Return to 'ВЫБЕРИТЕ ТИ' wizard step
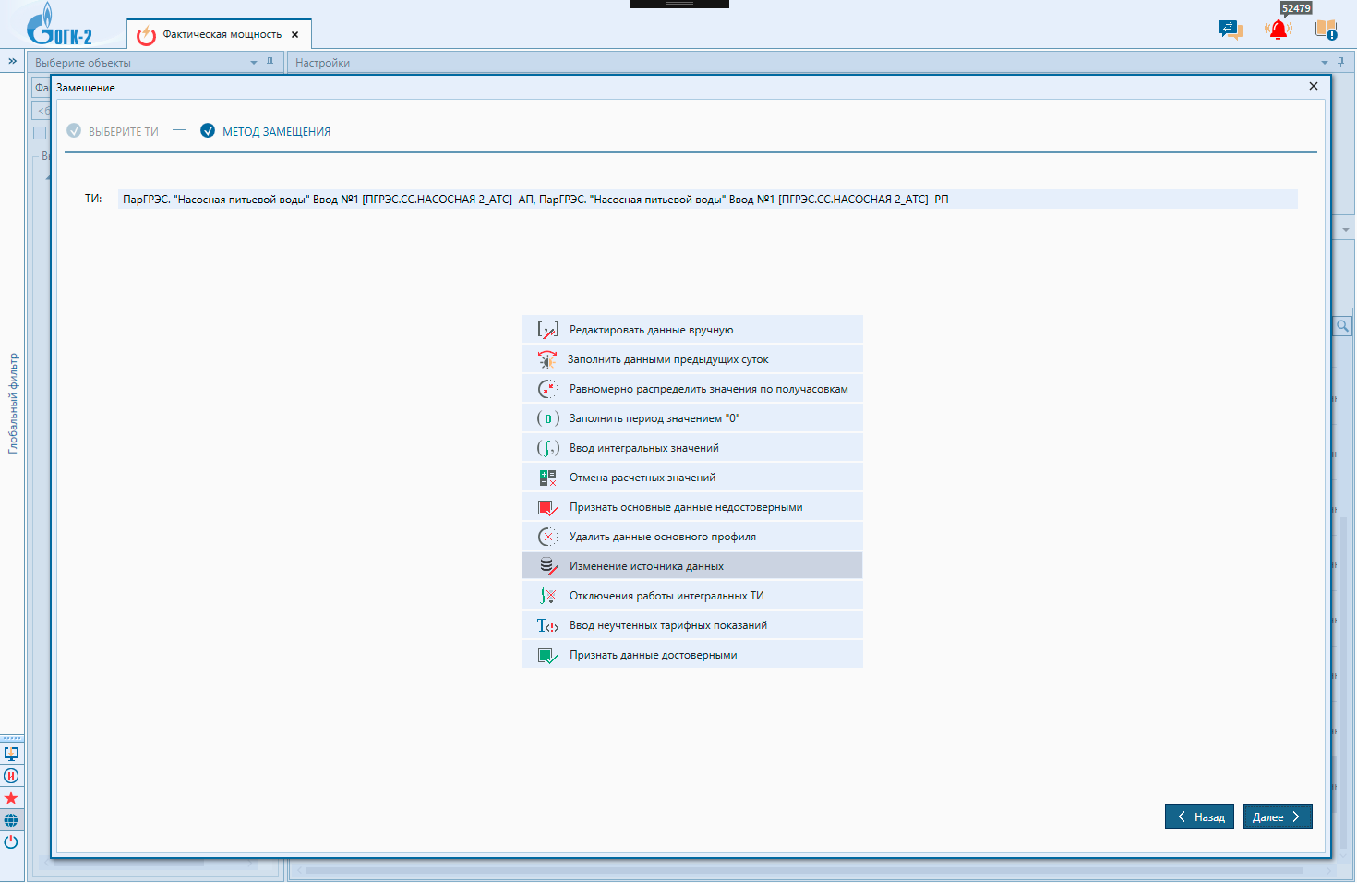Screen dimensions: 1357x883 [x=113, y=131]
